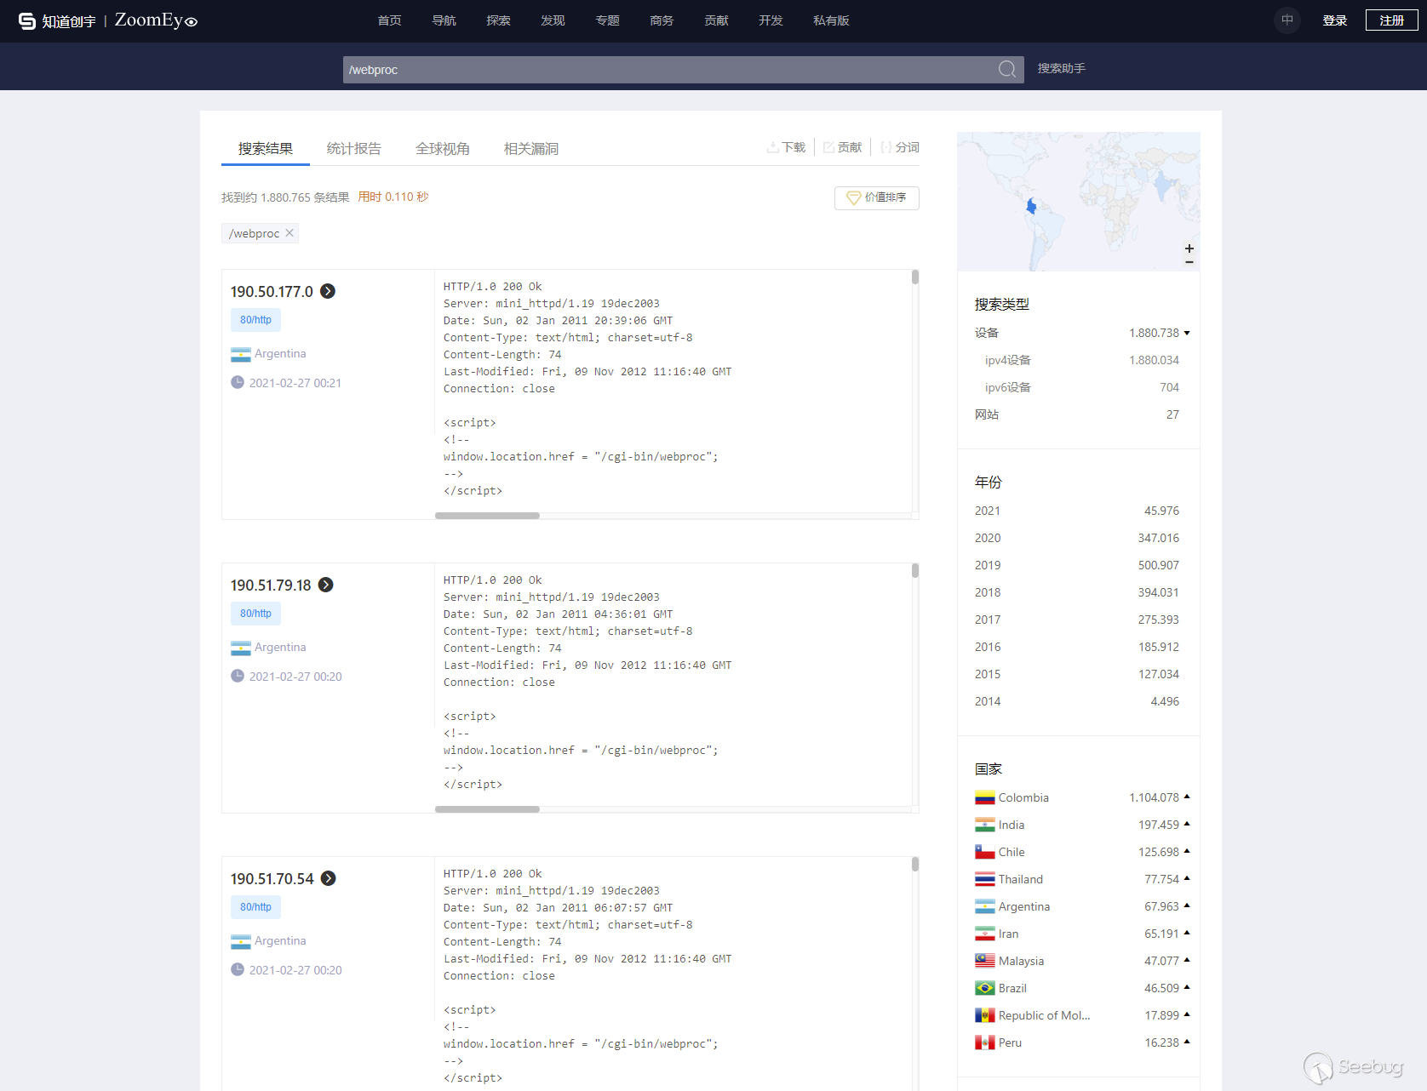The width and height of the screenshot is (1427, 1091).
Task: Expand Chile country arrow
Action: pos(1187,852)
